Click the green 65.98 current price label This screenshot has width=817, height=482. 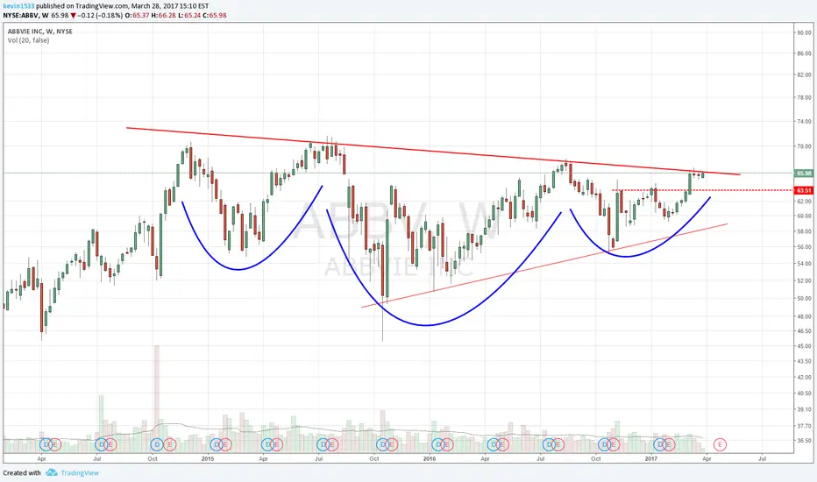(x=804, y=173)
